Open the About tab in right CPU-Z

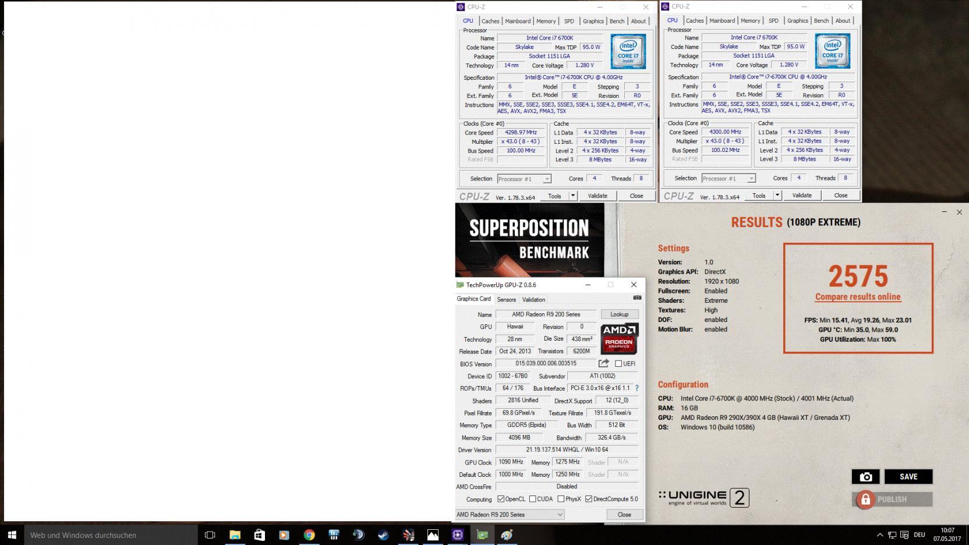click(x=843, y=20)
